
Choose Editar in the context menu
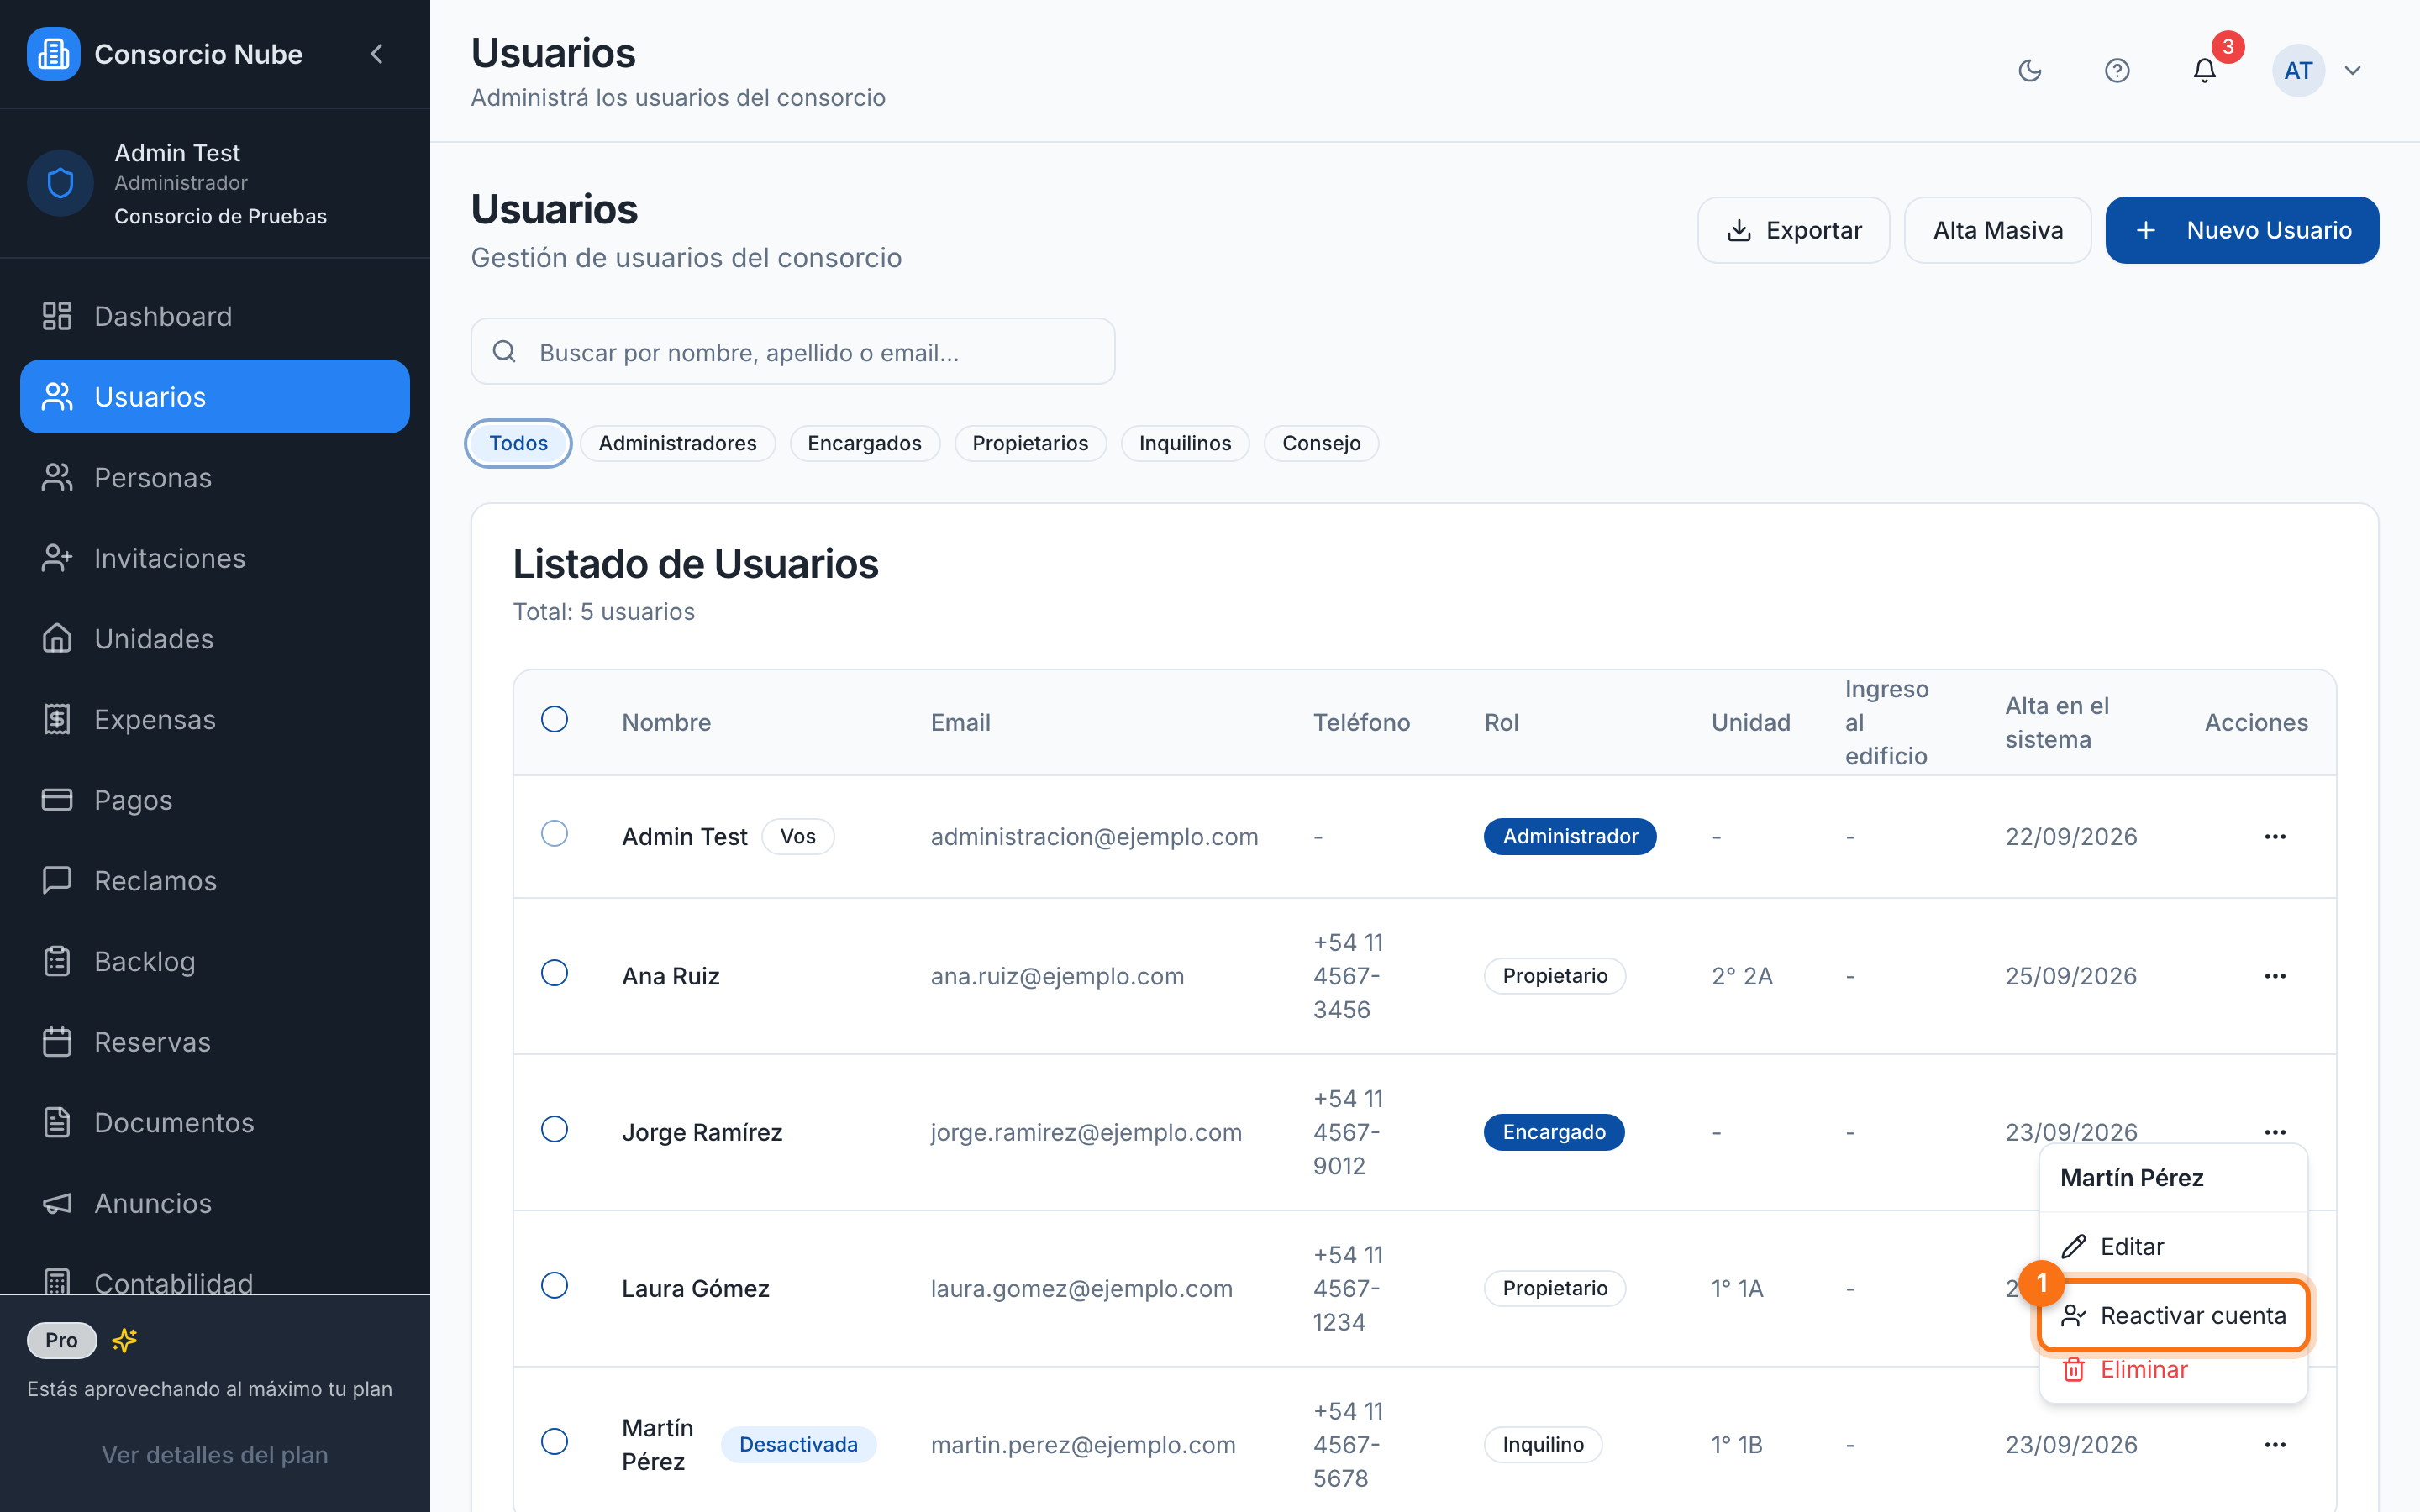pyautogui.click(x=2173, y=1247)
